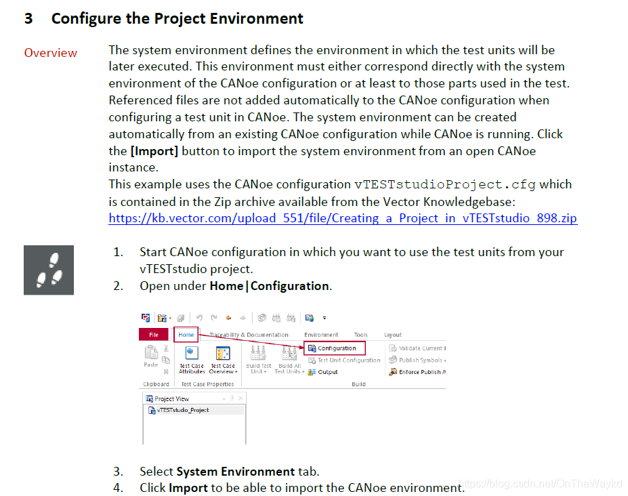
Task: Click the 'Clipboard' ribbon group label
Action: 156,384
